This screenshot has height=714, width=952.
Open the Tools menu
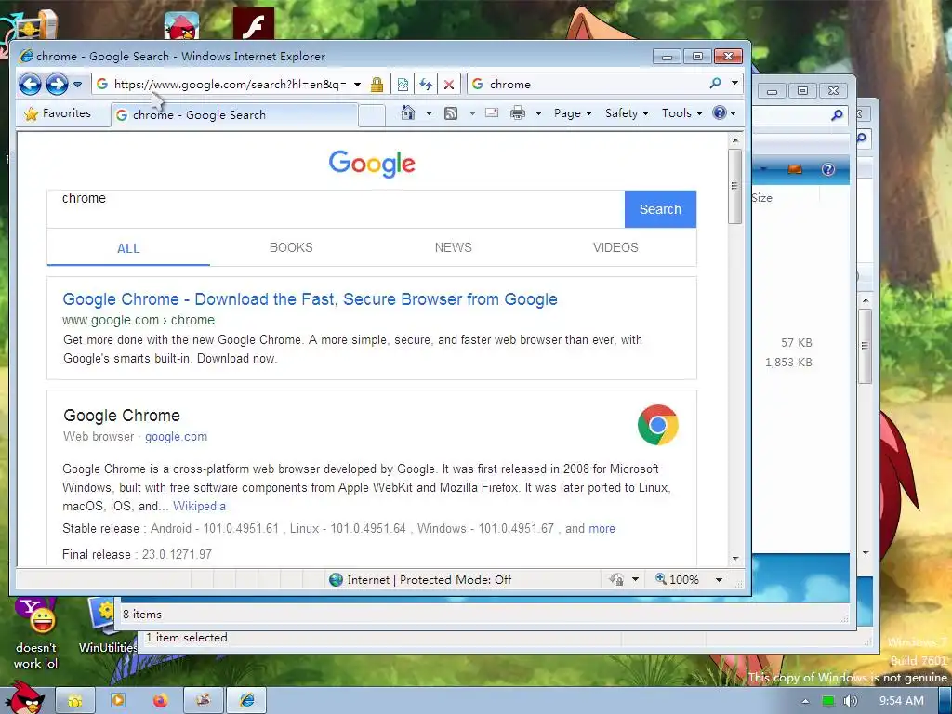pyautogui.click(x=681, y=113)
